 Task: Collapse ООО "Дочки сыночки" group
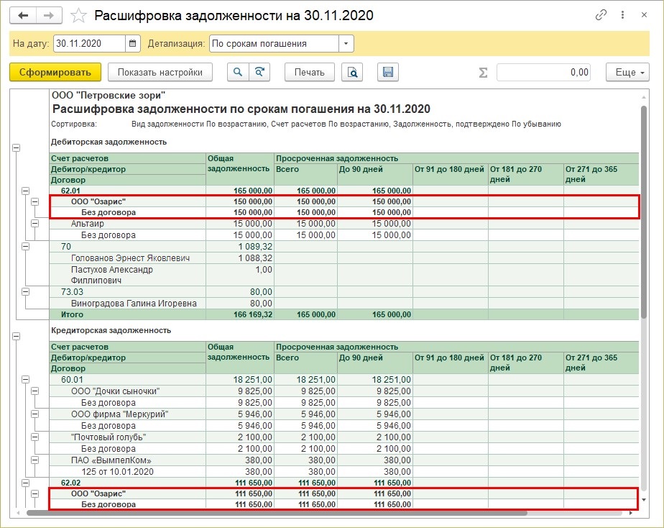[x=34, y=391]
